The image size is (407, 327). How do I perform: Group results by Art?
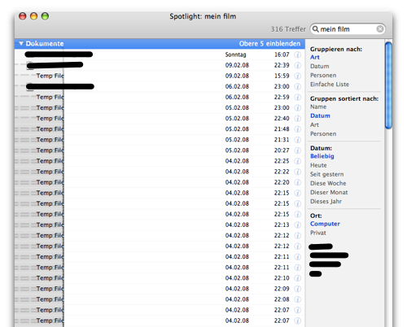coord(315,57)
